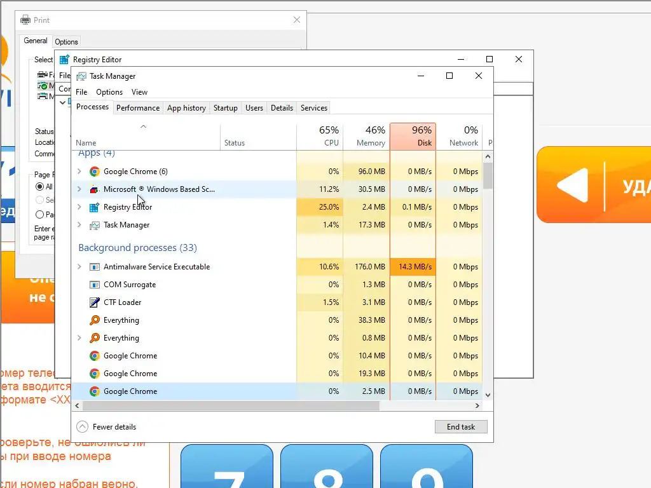Click the scroll down arrow of process list

[x=488, y=395]
